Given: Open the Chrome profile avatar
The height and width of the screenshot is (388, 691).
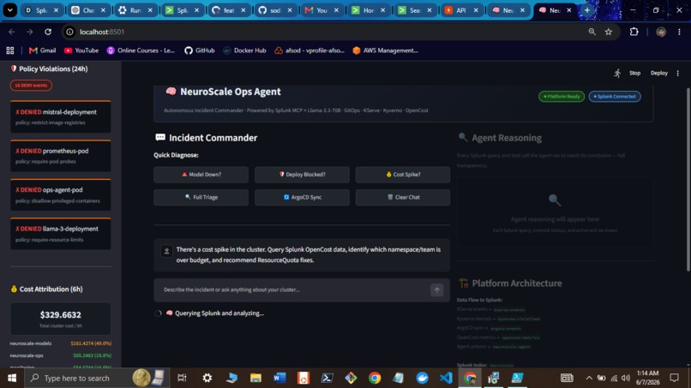Looking at the screenshot, I should coord(661,32).
